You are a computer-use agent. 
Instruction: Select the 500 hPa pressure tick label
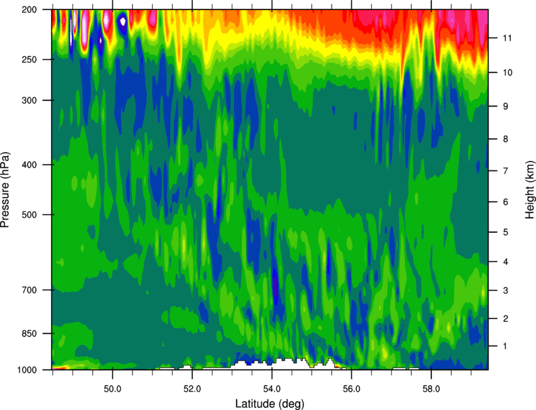click(29, 214)
